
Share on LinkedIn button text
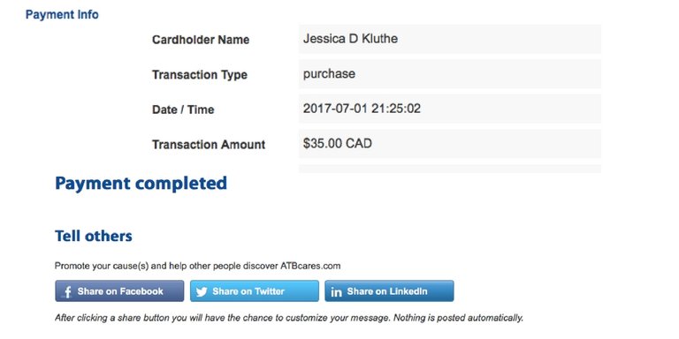pyautogui.click(x=387, y=291)
